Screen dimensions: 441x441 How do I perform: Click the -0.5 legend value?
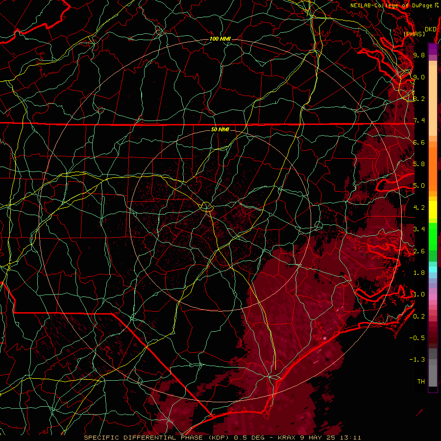(417, 338)
